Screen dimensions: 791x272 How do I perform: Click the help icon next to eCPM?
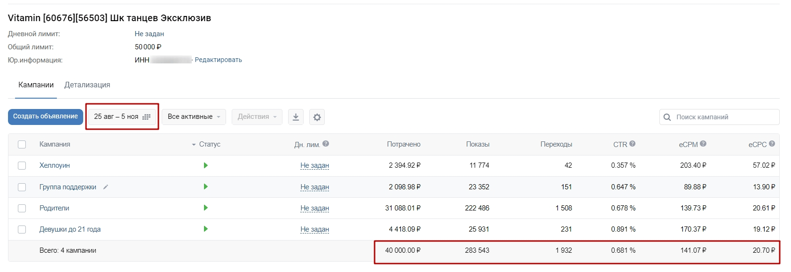pos(703,144)
